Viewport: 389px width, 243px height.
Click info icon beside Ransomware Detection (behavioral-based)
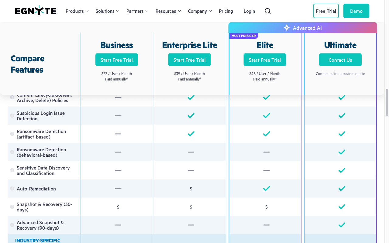coord(12,152)
